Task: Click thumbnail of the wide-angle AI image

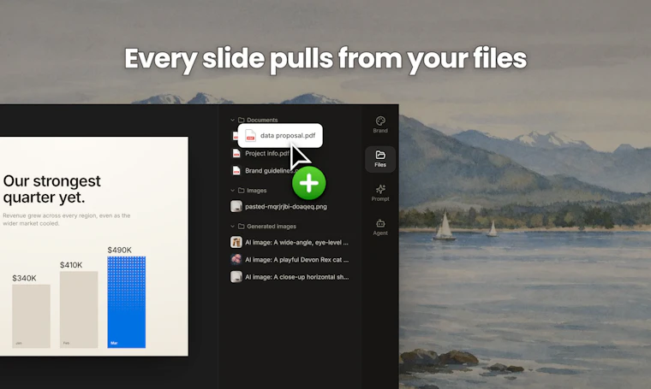Action: (x=236, y=242)
